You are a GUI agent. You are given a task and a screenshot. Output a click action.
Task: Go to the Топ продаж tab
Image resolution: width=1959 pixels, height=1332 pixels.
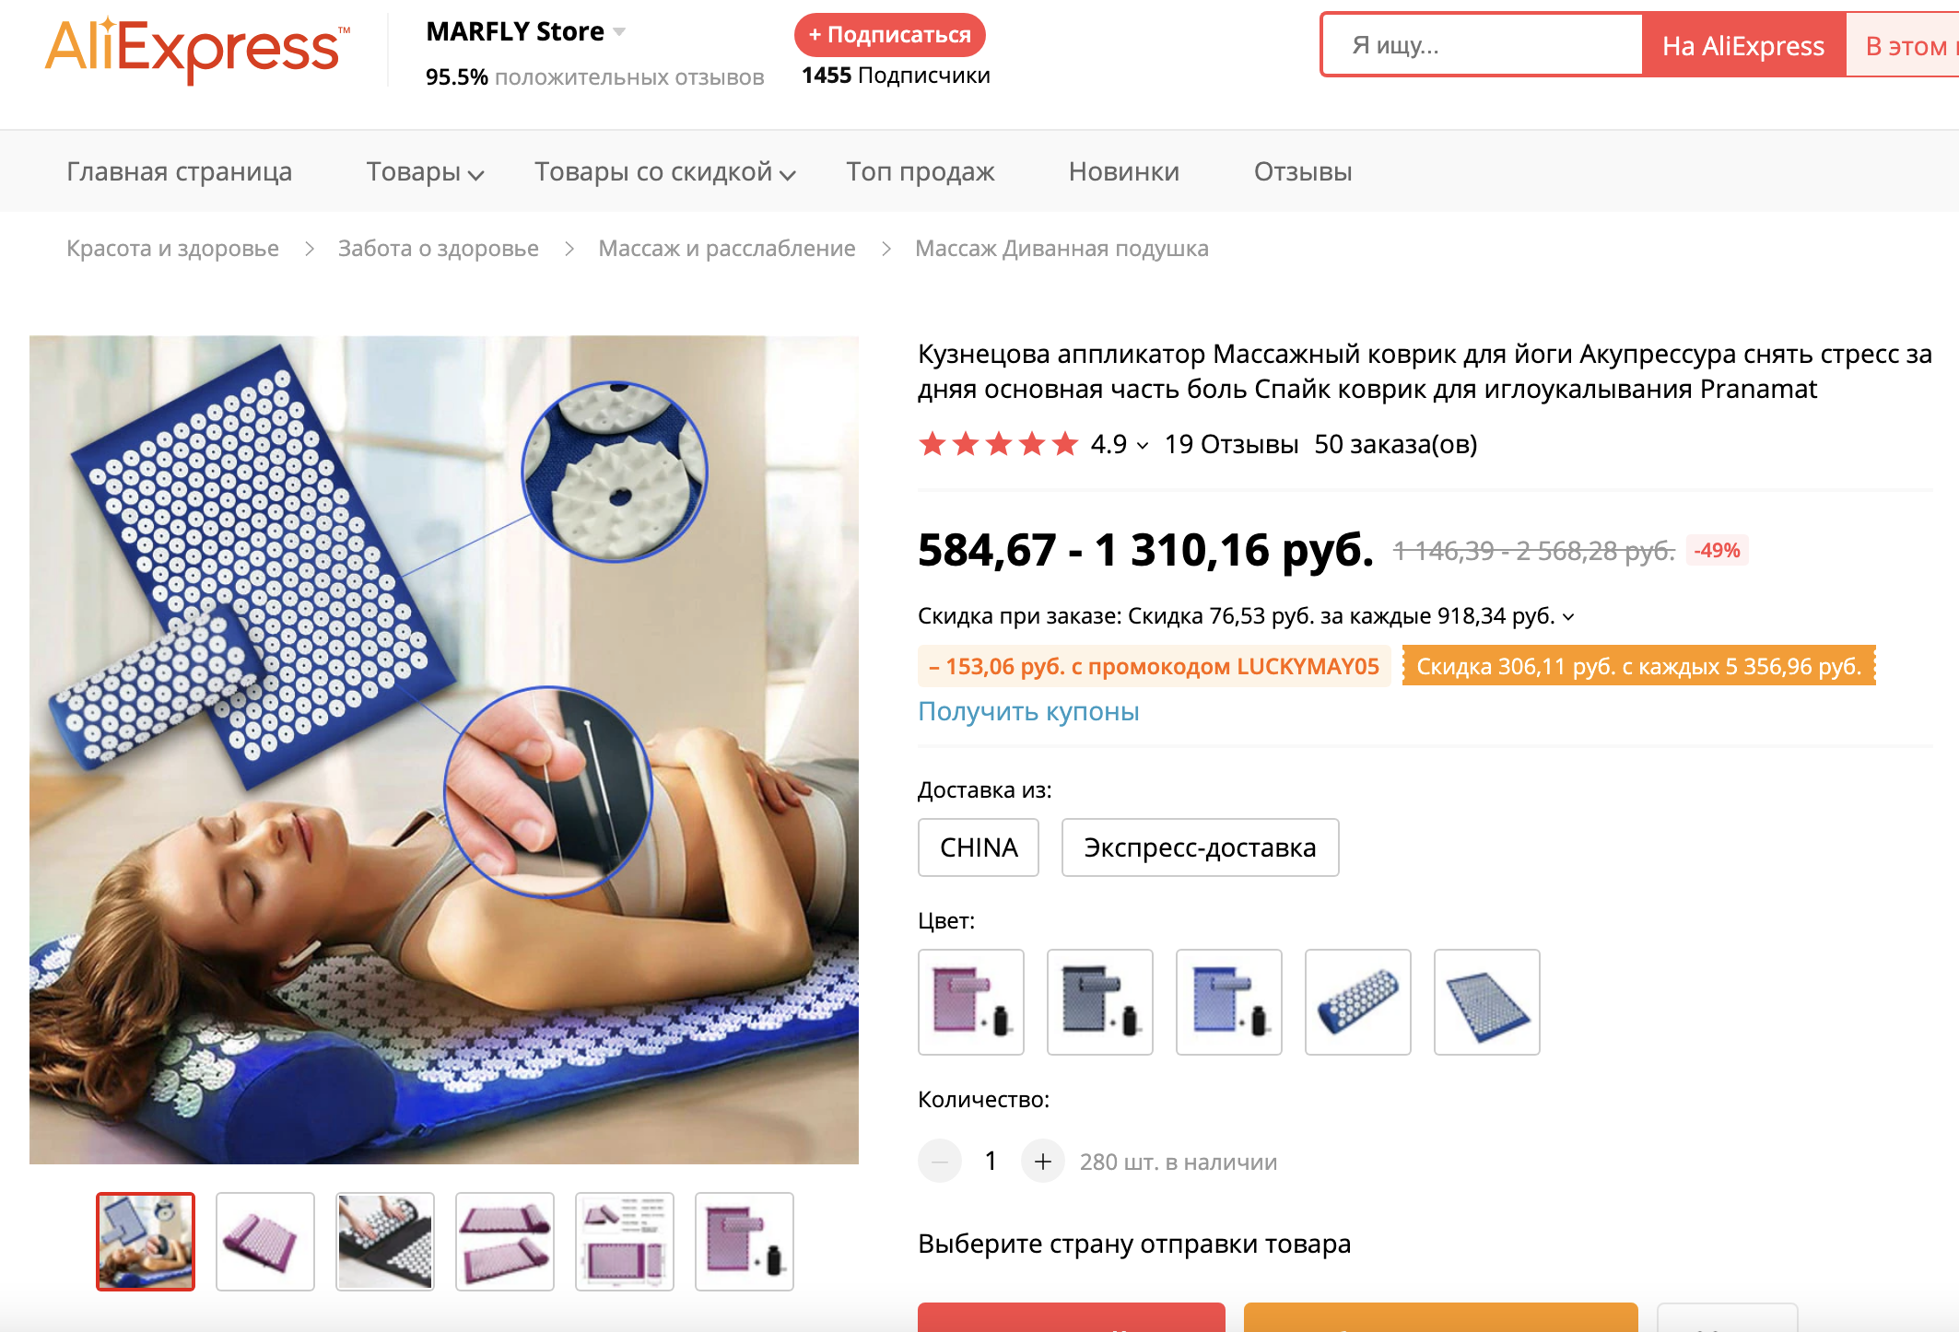920,171
